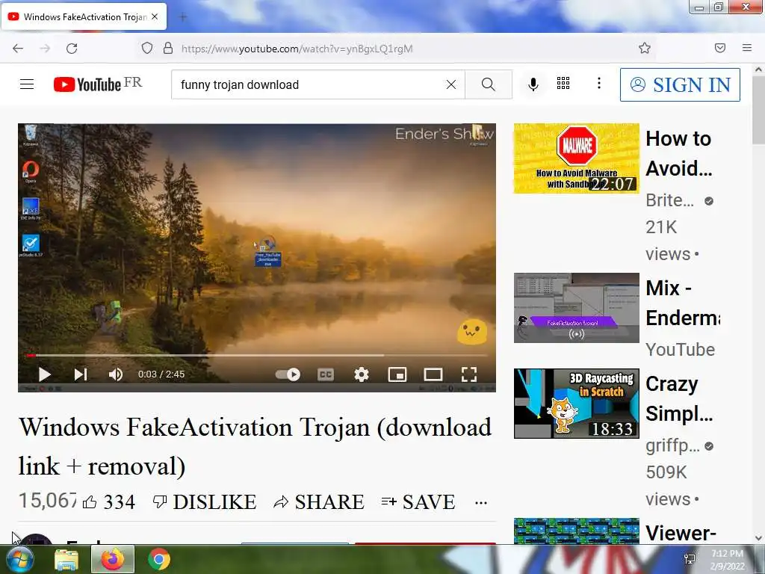Viewport: 765px width, 574px height.
Task: Click SIGN IN button
Action: click(680, 85)
